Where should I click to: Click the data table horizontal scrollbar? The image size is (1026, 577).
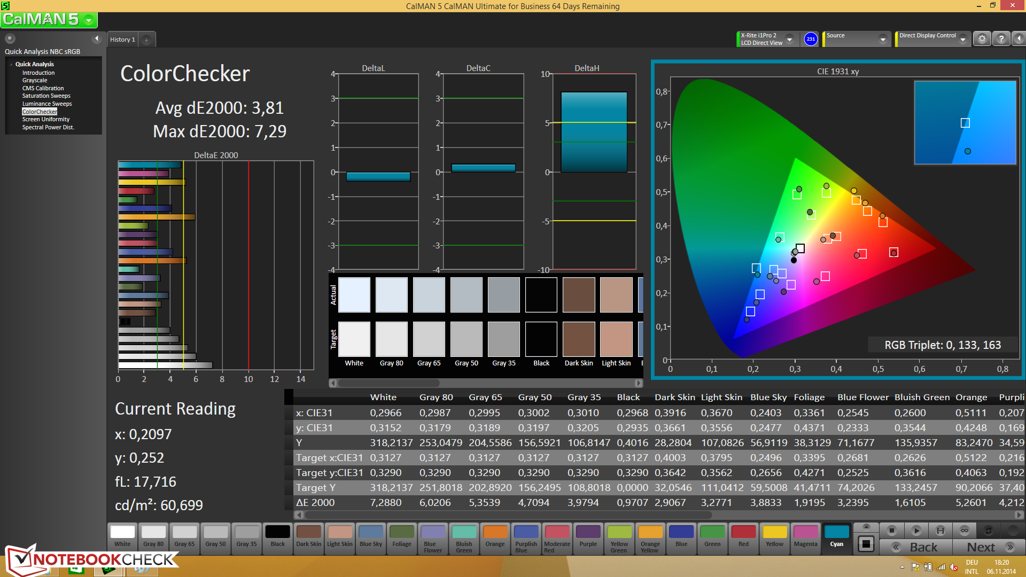tap(508, 515)
